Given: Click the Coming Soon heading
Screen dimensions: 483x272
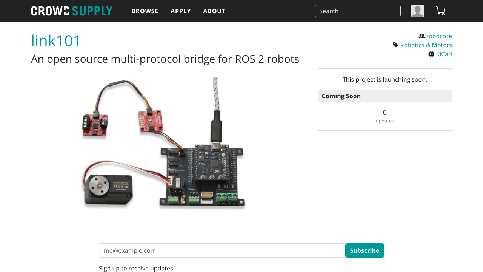Looking at the screenshot, I should [x=341, y=96].
